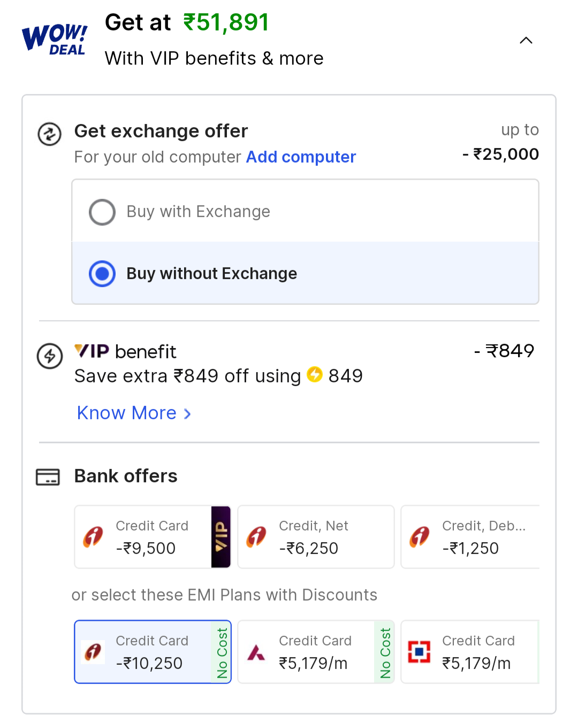Select Buy with Exchange option
578x715 pixels.
tap(102, 212)
